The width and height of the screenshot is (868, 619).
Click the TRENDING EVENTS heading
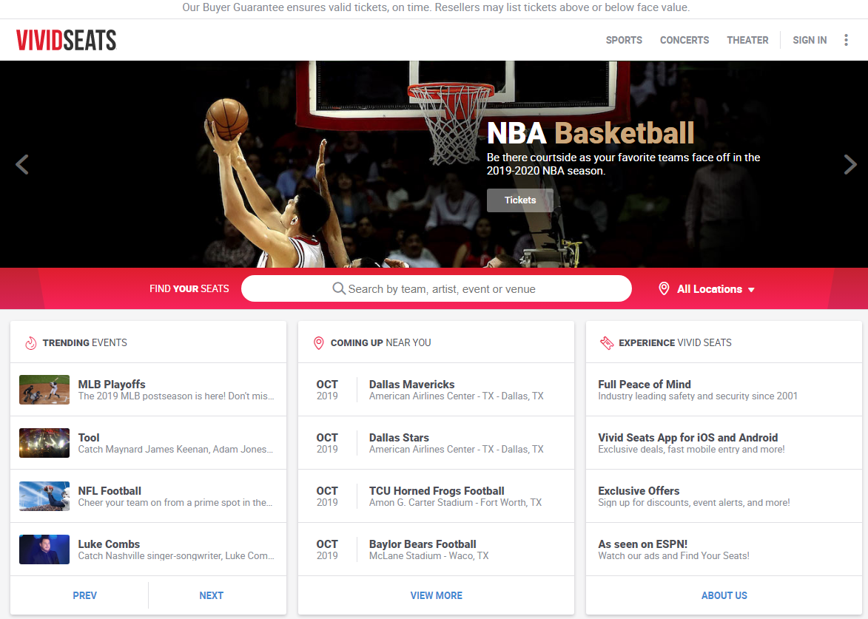pyautogui.click(x=84, y=343)
